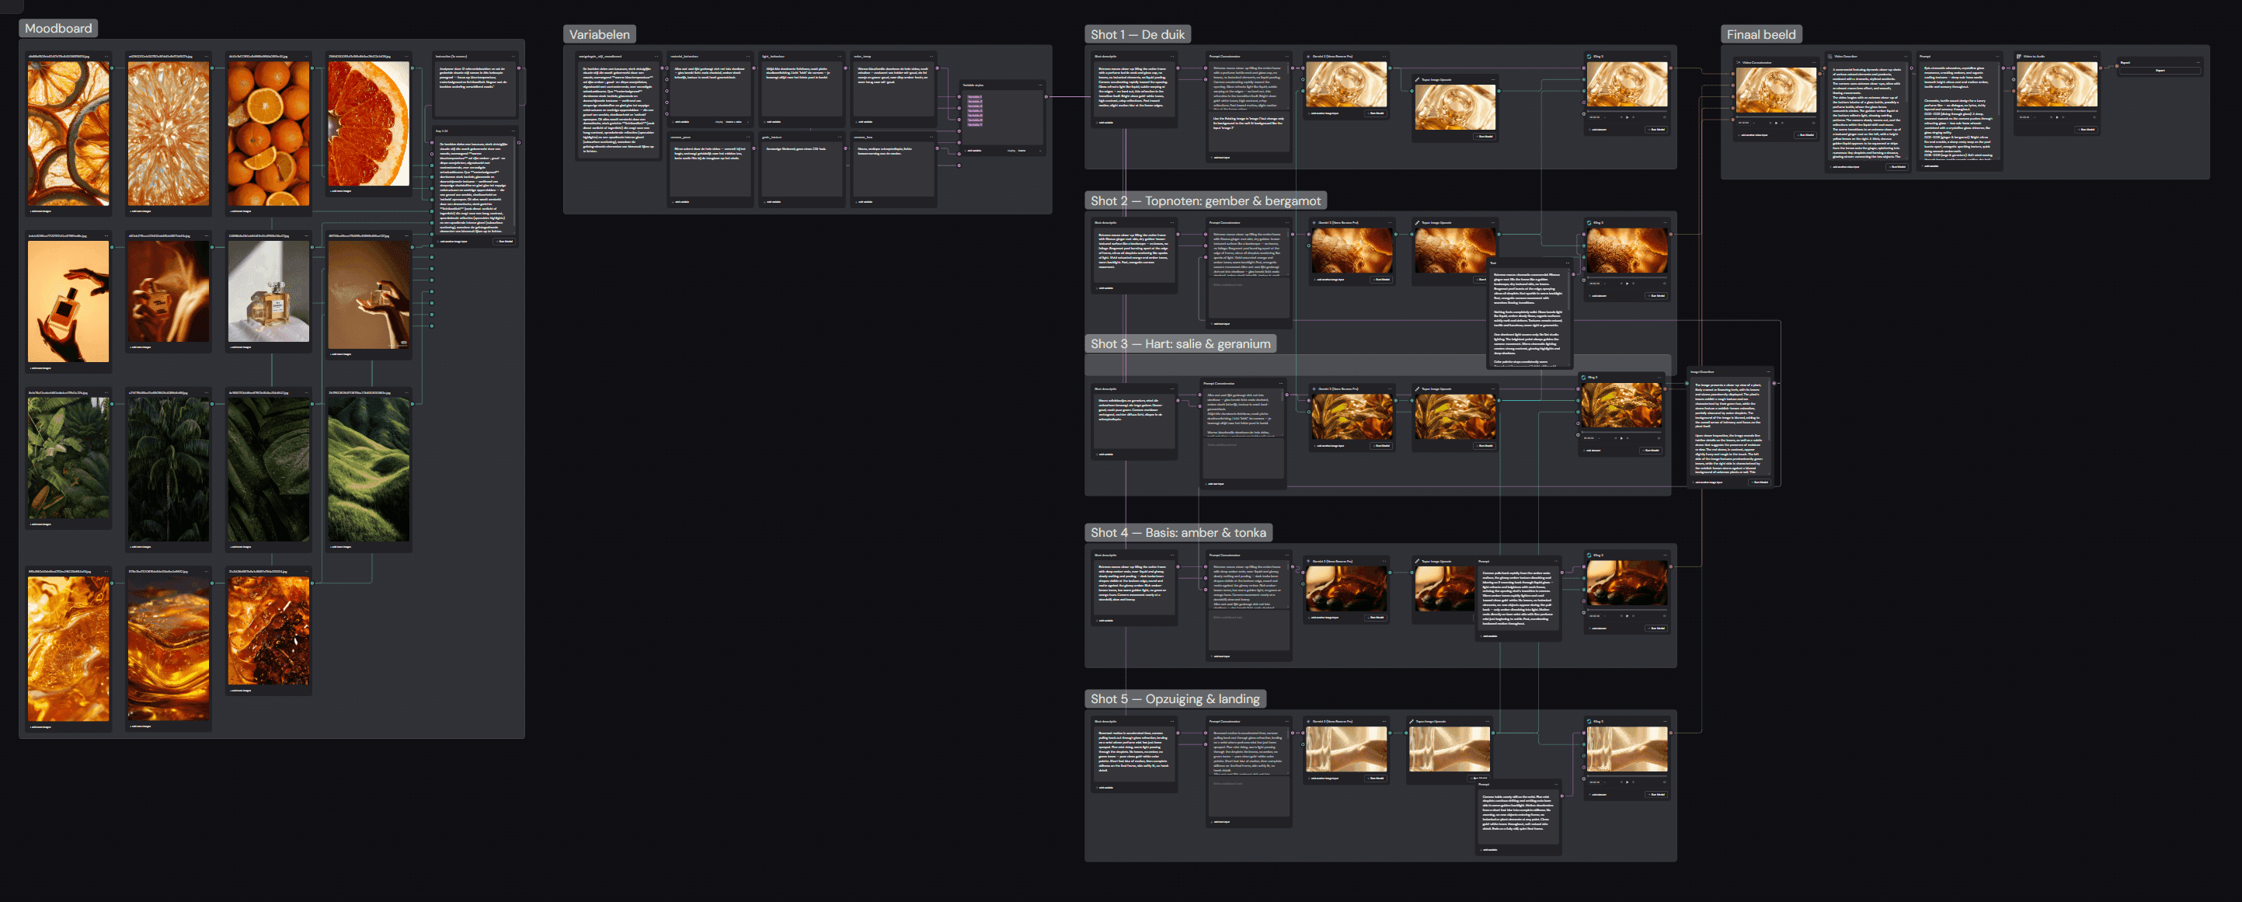Click the Kling icon in Shot 1 group

click(x=1589, y=57)
